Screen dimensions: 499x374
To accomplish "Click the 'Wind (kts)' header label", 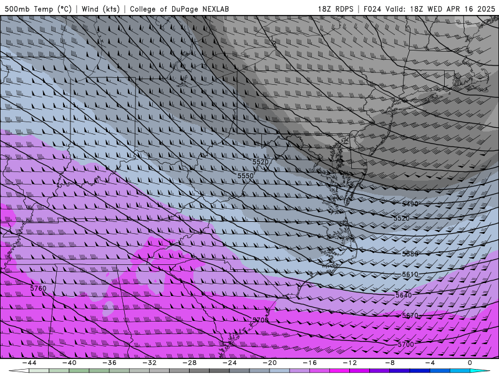I will click(100, 9).
